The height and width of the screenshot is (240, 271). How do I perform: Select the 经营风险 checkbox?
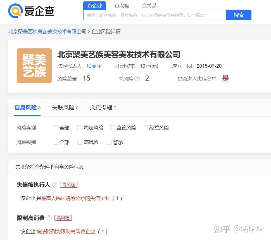click(146, 128)
